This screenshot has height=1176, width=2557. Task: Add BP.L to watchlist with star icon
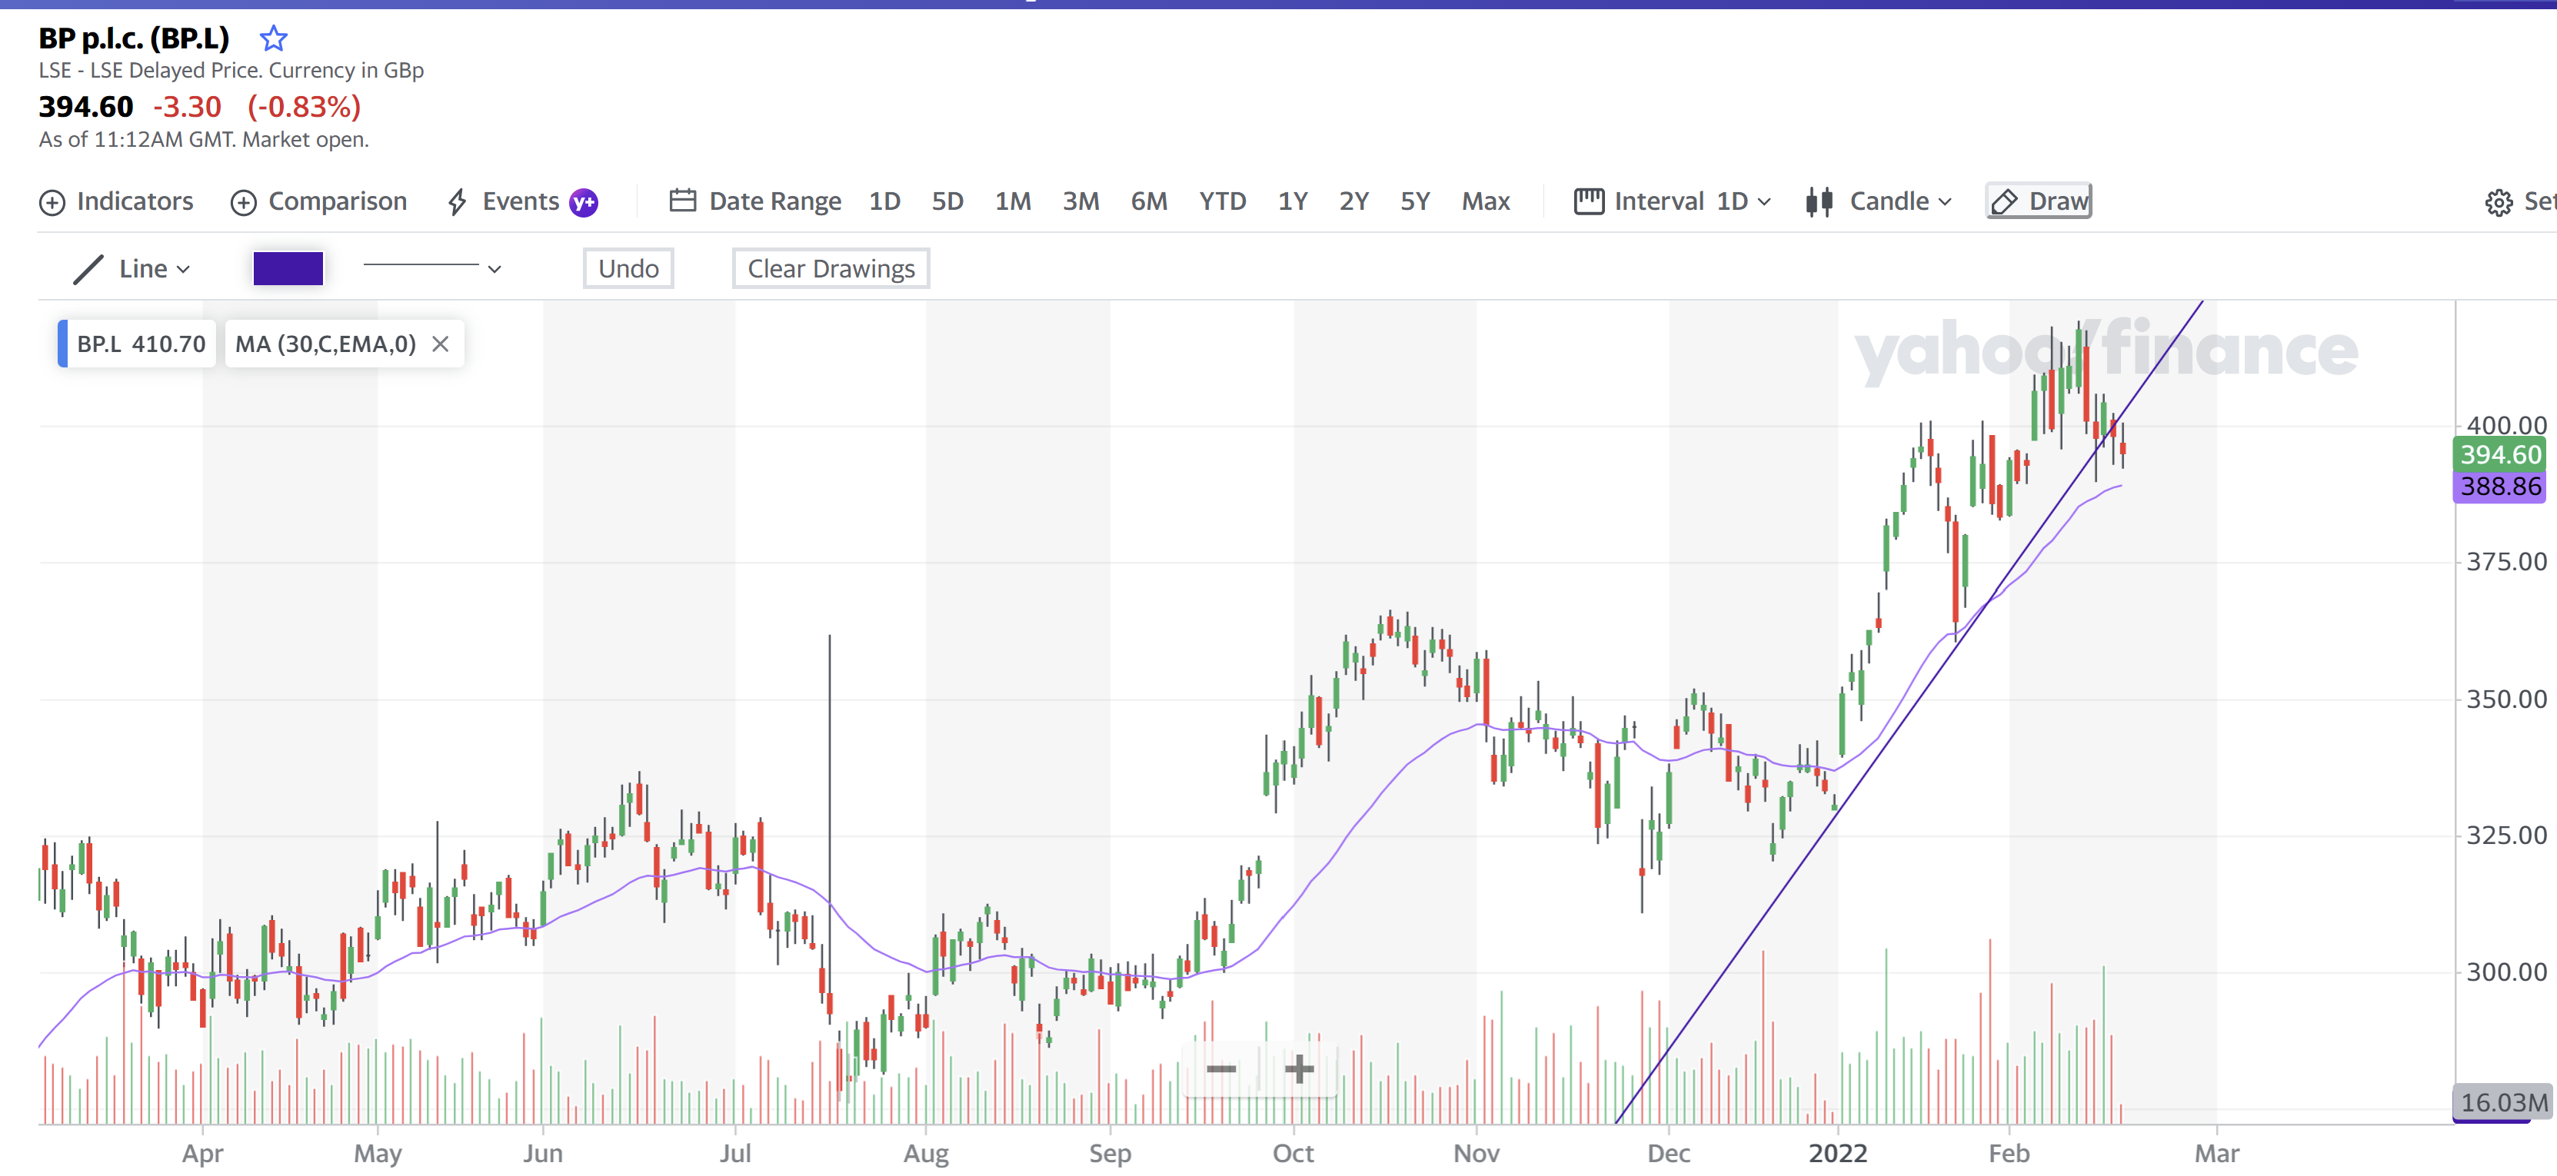tap(273, 38)
